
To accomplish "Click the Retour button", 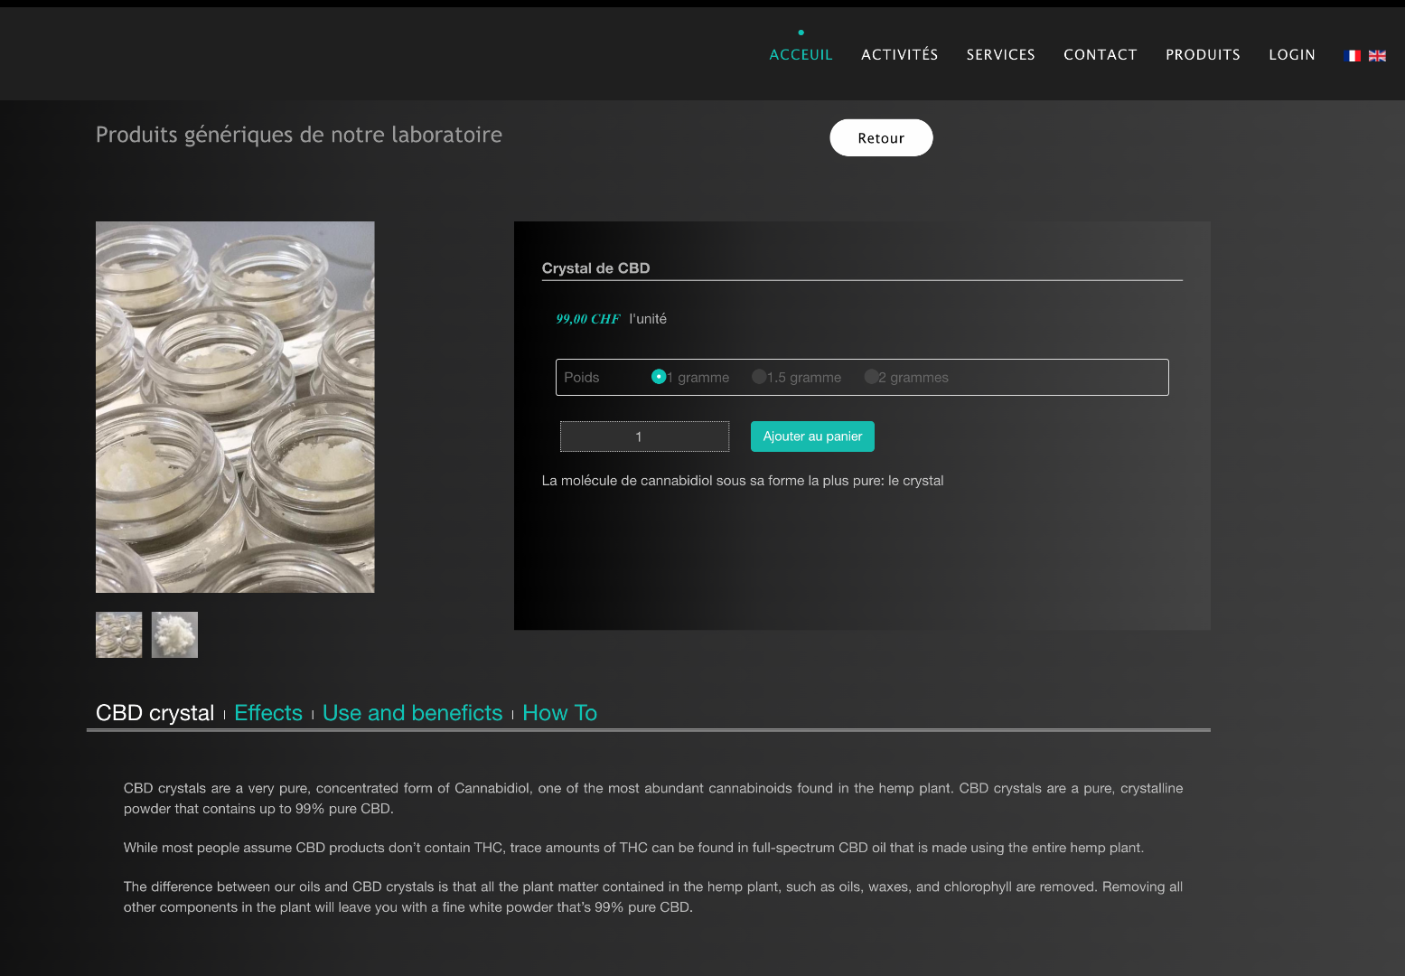I will coord(881,137).
